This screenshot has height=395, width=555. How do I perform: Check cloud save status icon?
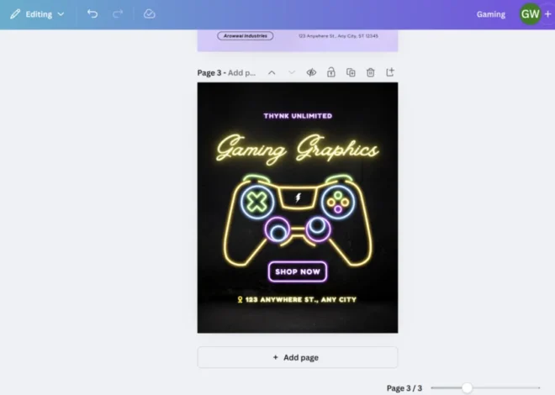(150, 13)
